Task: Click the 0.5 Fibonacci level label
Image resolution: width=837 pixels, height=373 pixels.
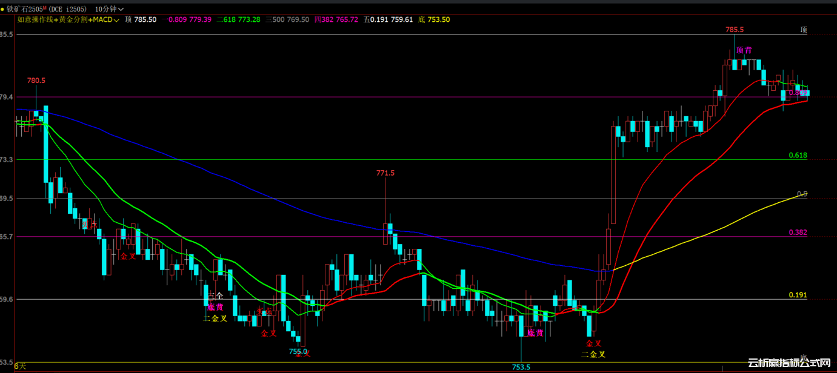Action: (802, 194)
